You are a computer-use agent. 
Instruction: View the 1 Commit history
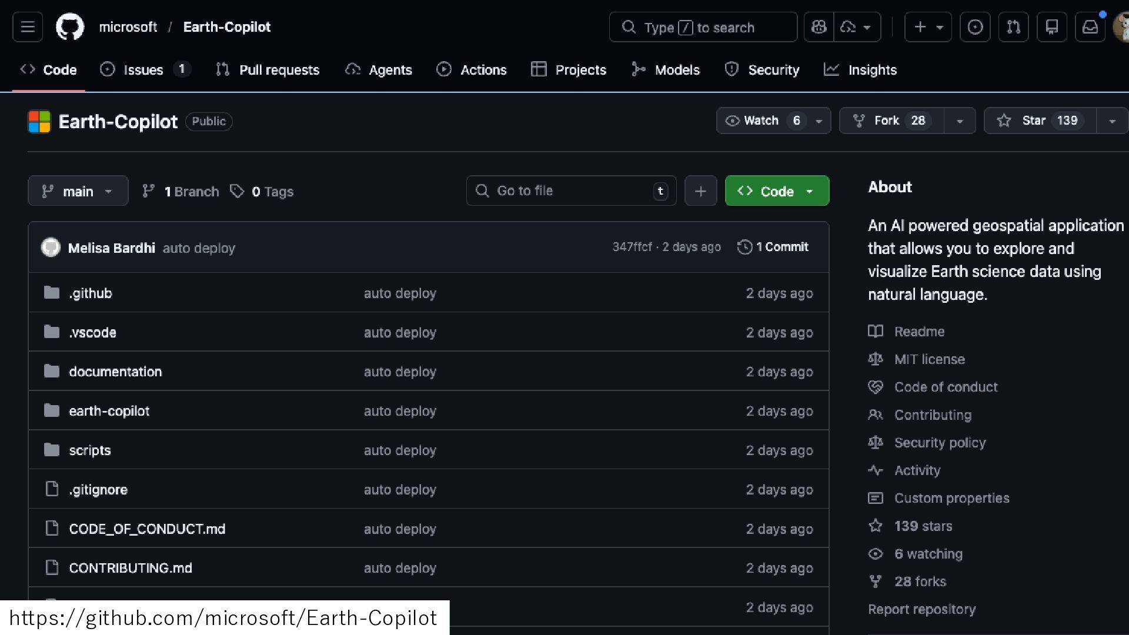pyautogui.click(x=773, y=247)
